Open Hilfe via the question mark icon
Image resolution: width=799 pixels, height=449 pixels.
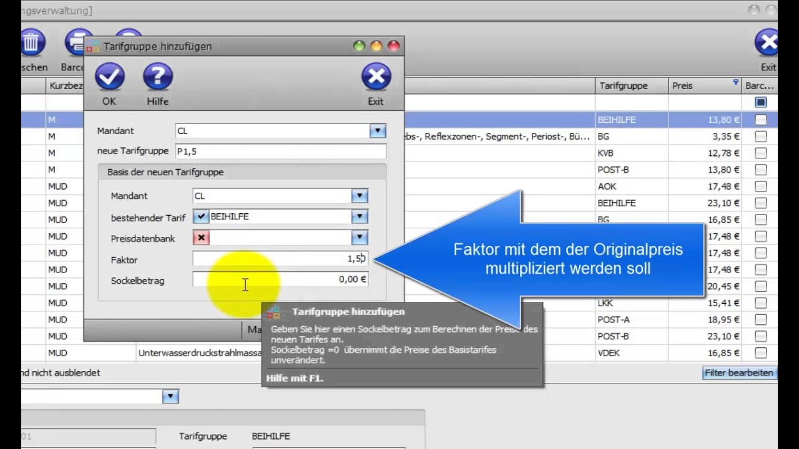point(157,76)
